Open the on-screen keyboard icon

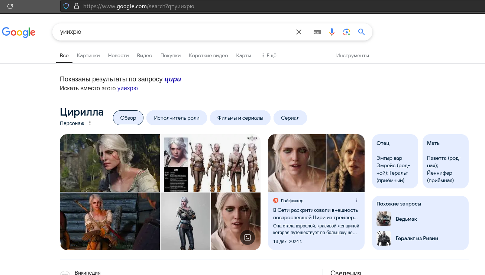point(317,32)
